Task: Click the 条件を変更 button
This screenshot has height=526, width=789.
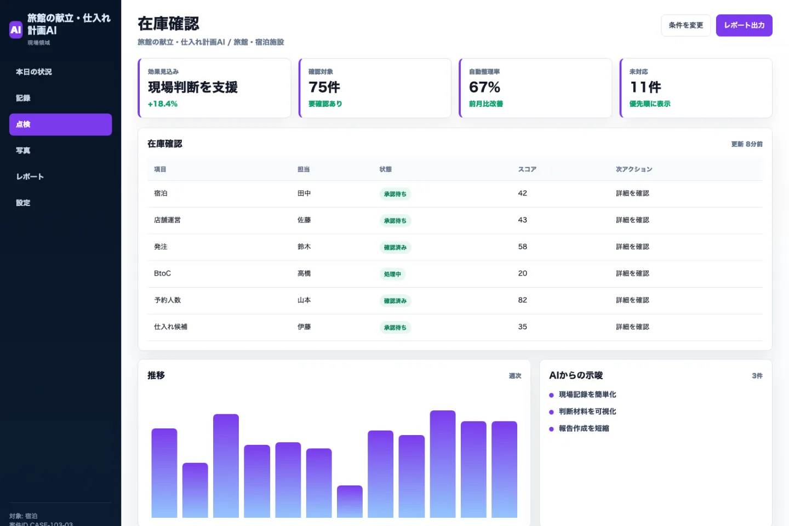Action: (x=686, y=25)
